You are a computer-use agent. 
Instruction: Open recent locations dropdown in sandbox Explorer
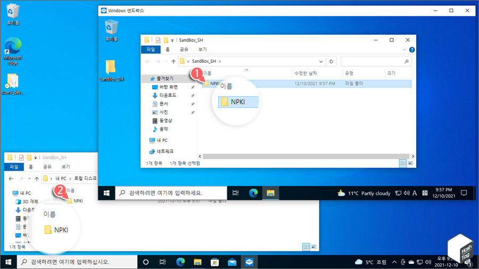coord(166,61)
